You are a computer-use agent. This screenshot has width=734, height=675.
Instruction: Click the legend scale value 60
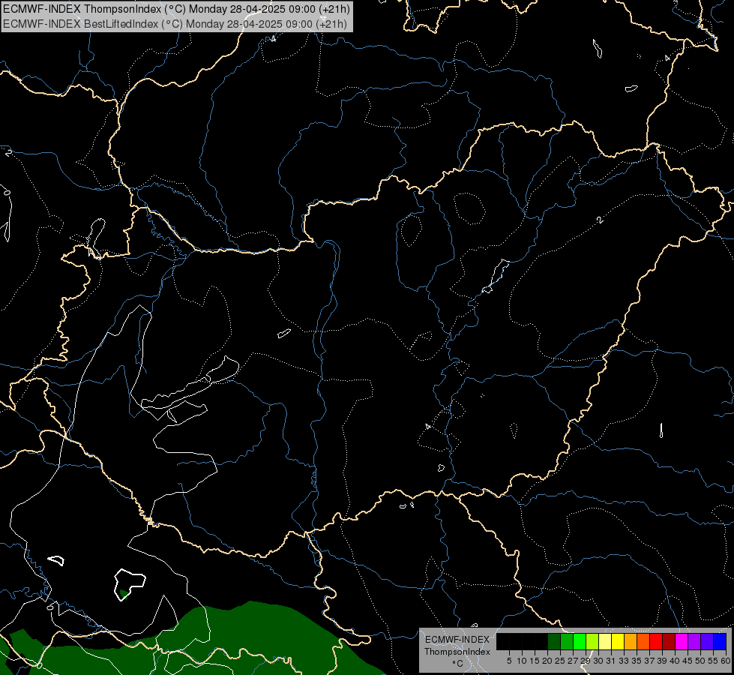click(x=726, y=661)
